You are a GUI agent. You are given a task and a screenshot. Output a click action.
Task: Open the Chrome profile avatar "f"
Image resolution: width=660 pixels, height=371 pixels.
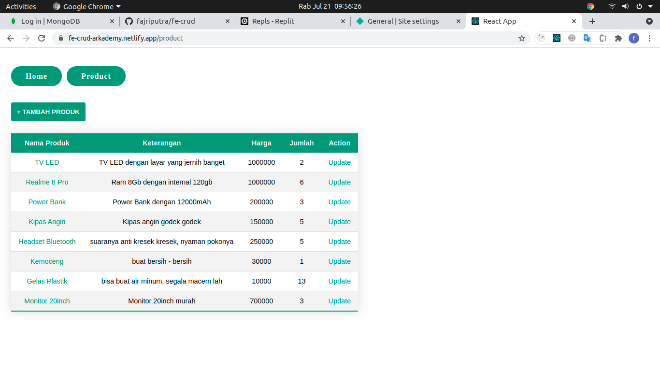click(634, 38)
